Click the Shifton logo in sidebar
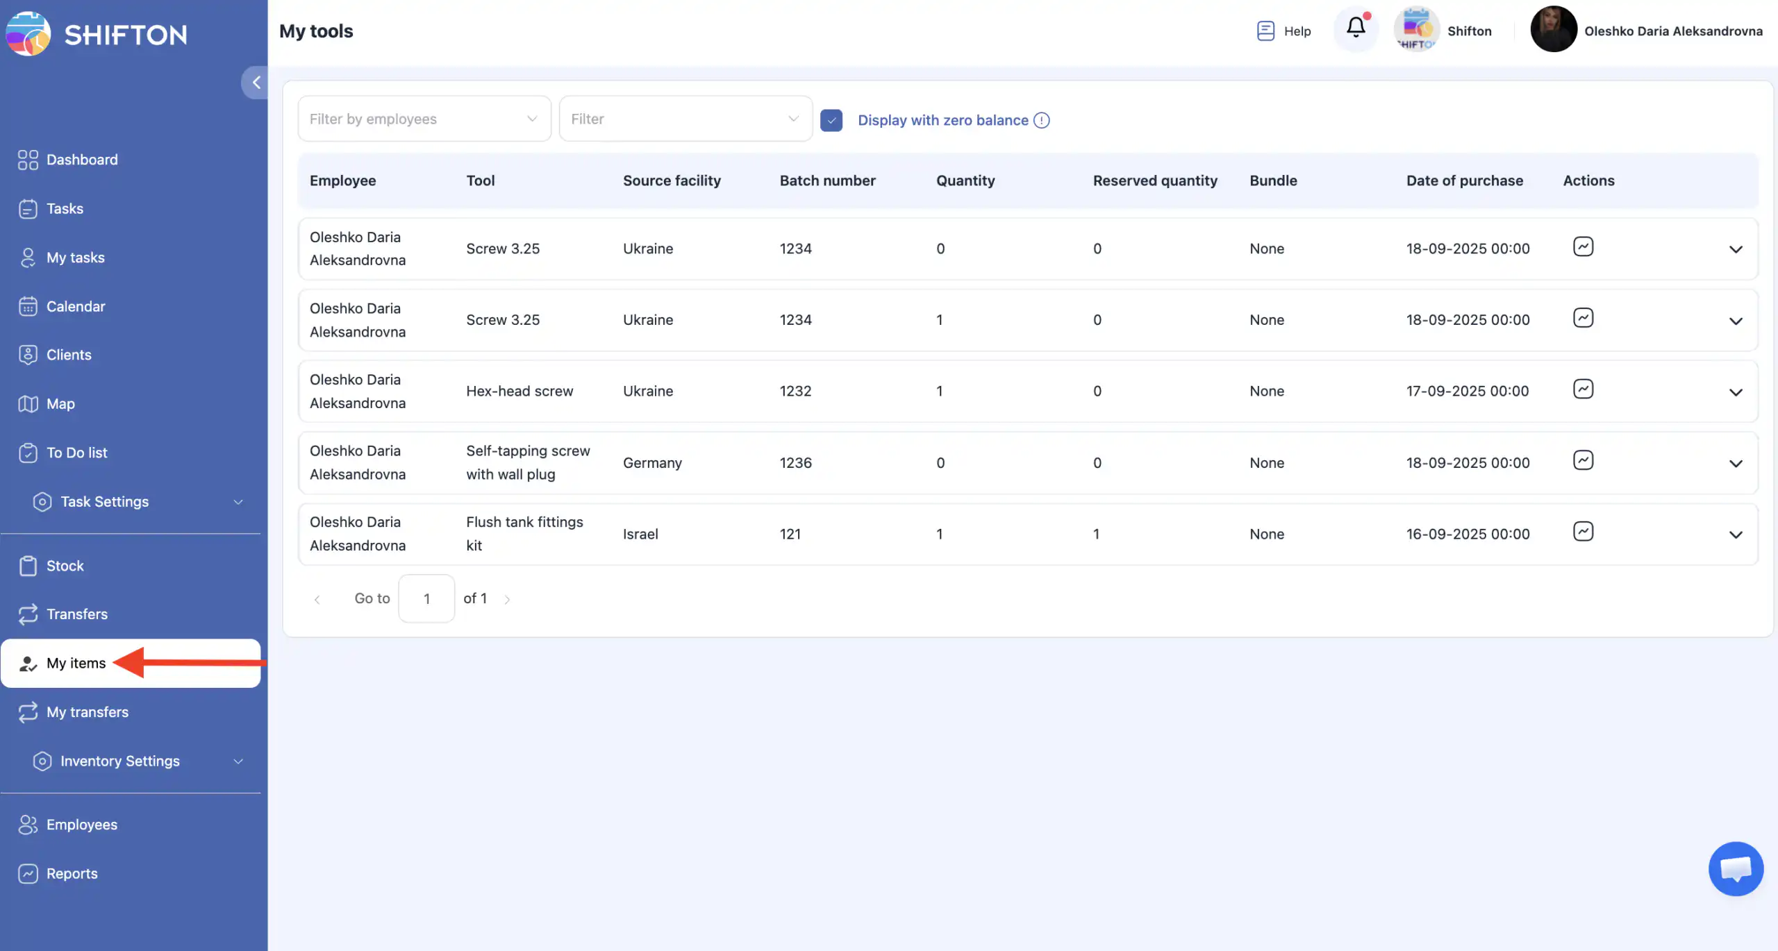1778x951 pixels. coord(97,33)
